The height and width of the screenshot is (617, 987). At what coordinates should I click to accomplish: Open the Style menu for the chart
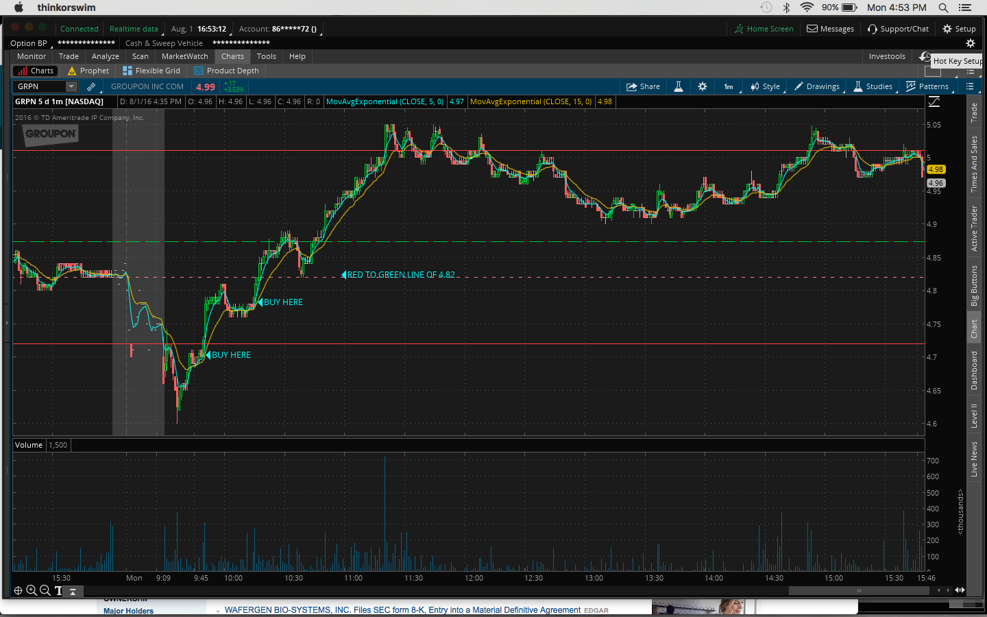766,87
